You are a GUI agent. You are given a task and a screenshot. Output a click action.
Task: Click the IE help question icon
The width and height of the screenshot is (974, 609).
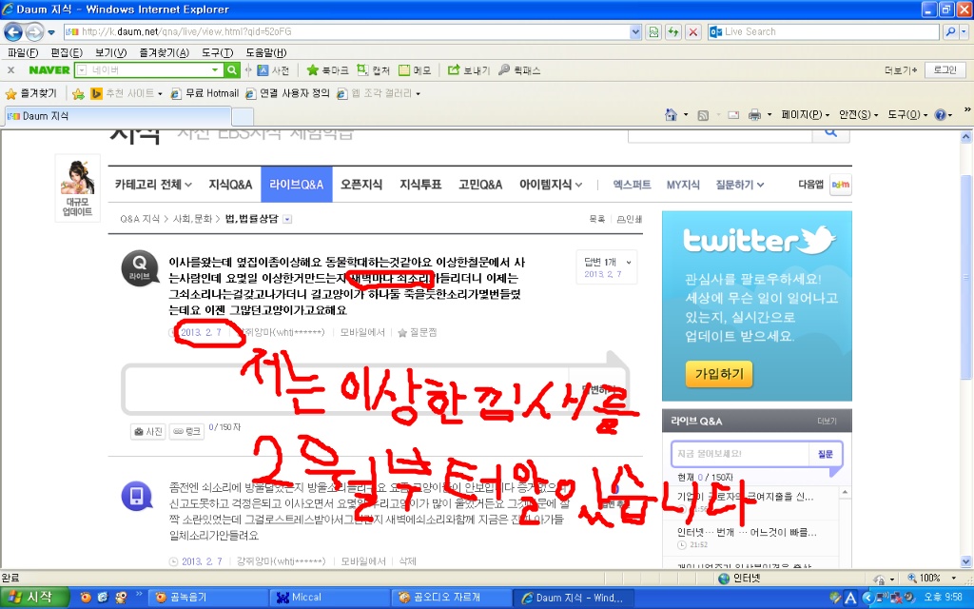tap(940, 115)
